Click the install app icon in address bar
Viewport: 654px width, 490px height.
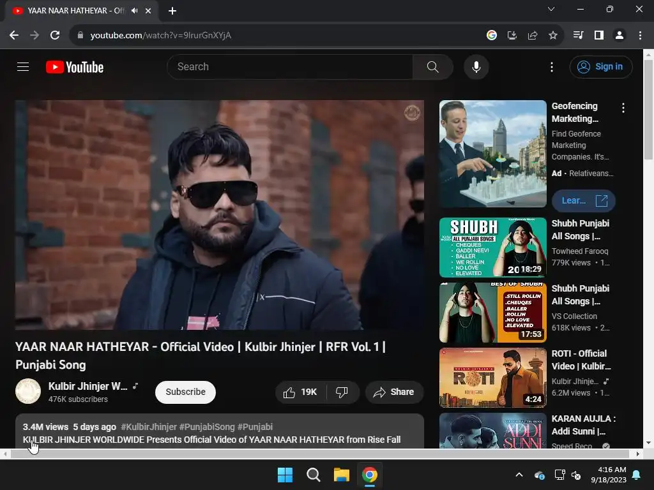512,36
